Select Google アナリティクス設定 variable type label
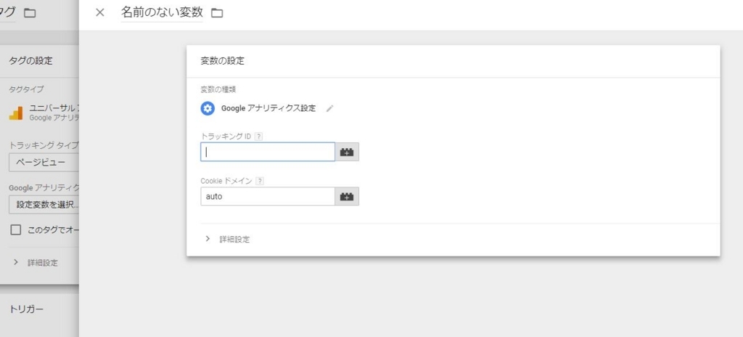The image size is (743, 337). coord(268,108)
